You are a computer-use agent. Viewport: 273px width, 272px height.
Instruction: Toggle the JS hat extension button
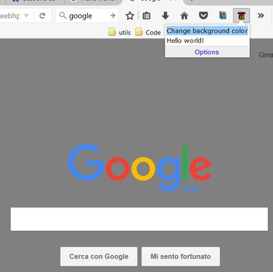point(242,16)
